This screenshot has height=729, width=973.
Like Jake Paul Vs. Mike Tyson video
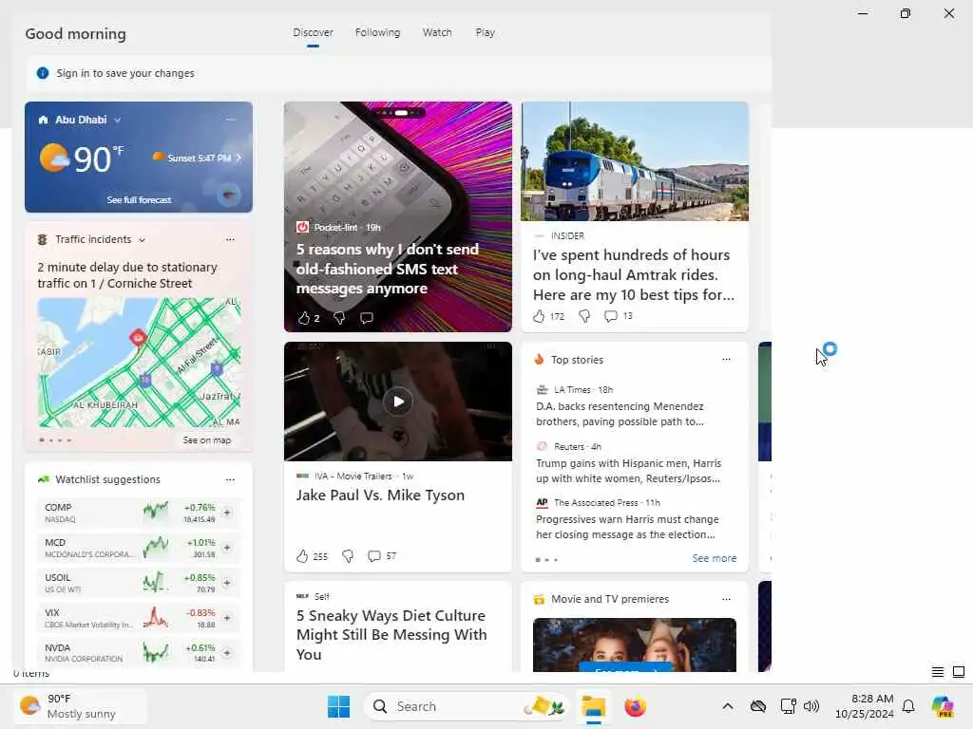click(x=302, y=556)
